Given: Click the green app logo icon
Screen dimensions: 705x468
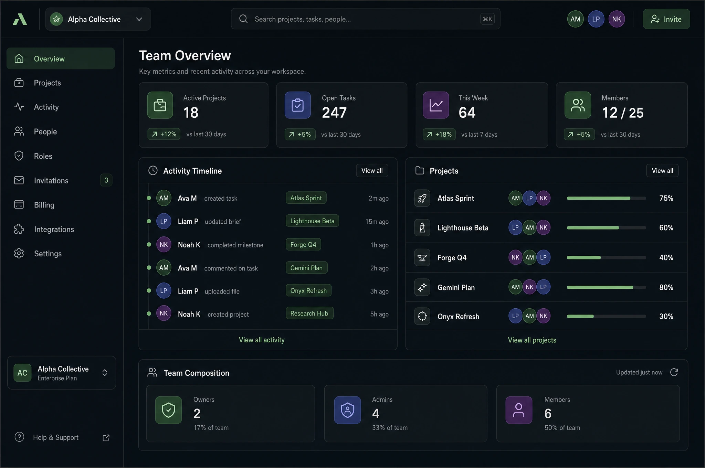Looking at the screenshot, I should [x=20, y=19].
